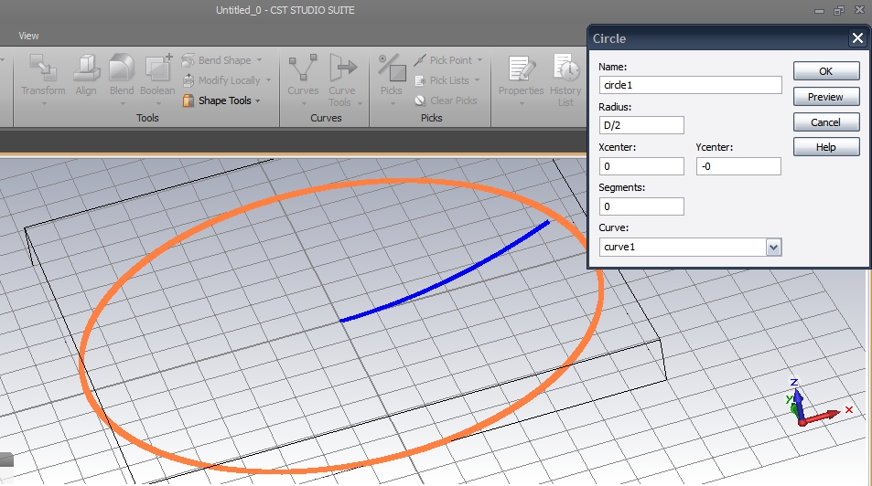Open the History List icon
Image resolution: width=872 pixels, height=486 pixels.
click(x=565, y=69)
